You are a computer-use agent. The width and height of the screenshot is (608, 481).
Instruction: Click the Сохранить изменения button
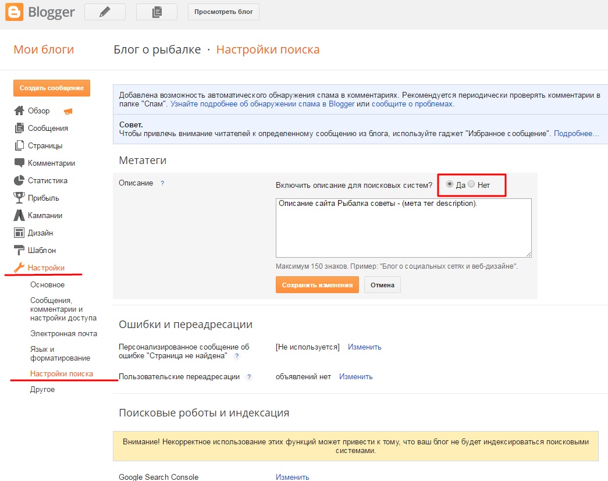317,285
